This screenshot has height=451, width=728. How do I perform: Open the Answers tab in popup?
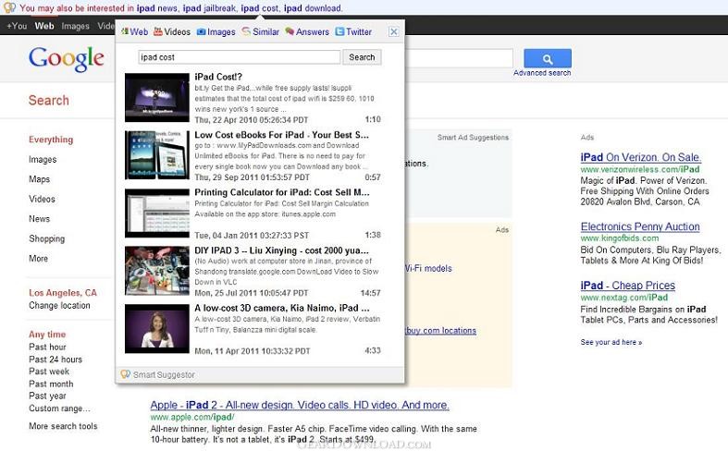coord(307,31)
